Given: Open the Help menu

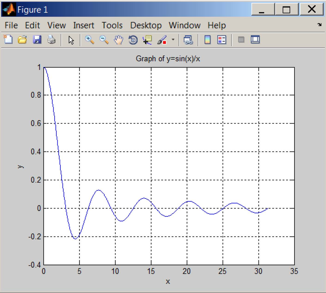Looking at the screenshot, I should pyautogui.click(x=217, y=25).
